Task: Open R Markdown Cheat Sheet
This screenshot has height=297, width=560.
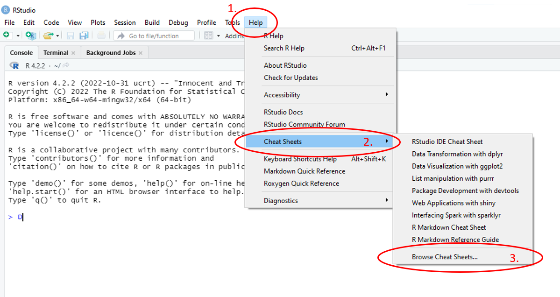Action: (463, 227)
